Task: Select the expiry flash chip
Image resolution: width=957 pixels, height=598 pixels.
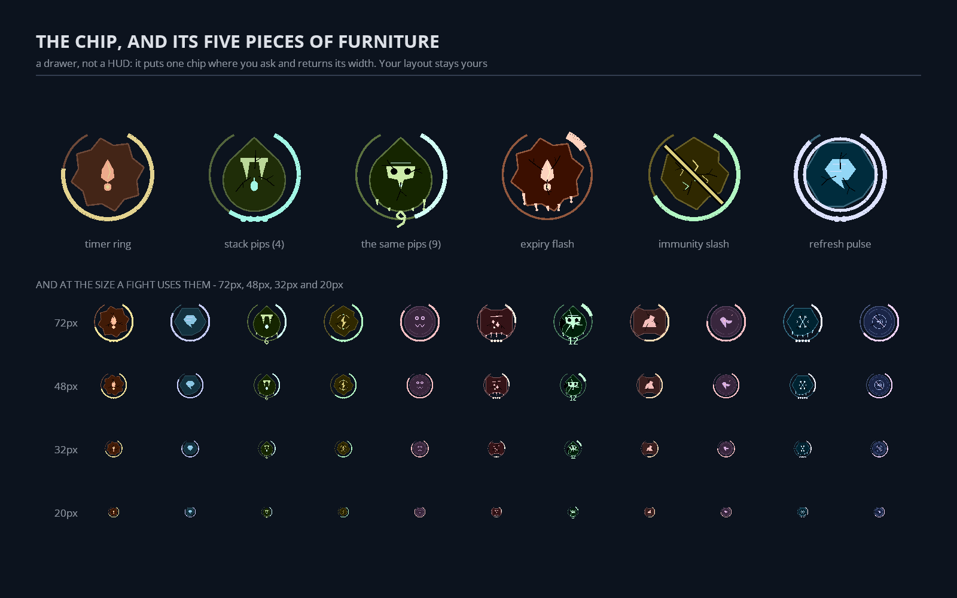Action: (547, 175)
